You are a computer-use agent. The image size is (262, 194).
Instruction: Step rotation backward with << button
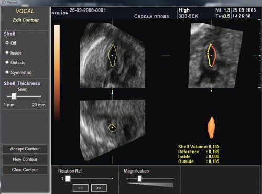[x=81, y=188]
